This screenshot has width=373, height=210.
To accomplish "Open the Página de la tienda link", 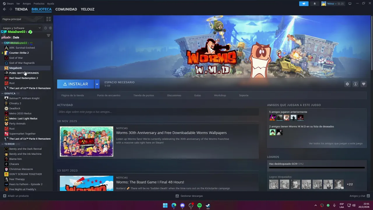I will tap(73, 95).
